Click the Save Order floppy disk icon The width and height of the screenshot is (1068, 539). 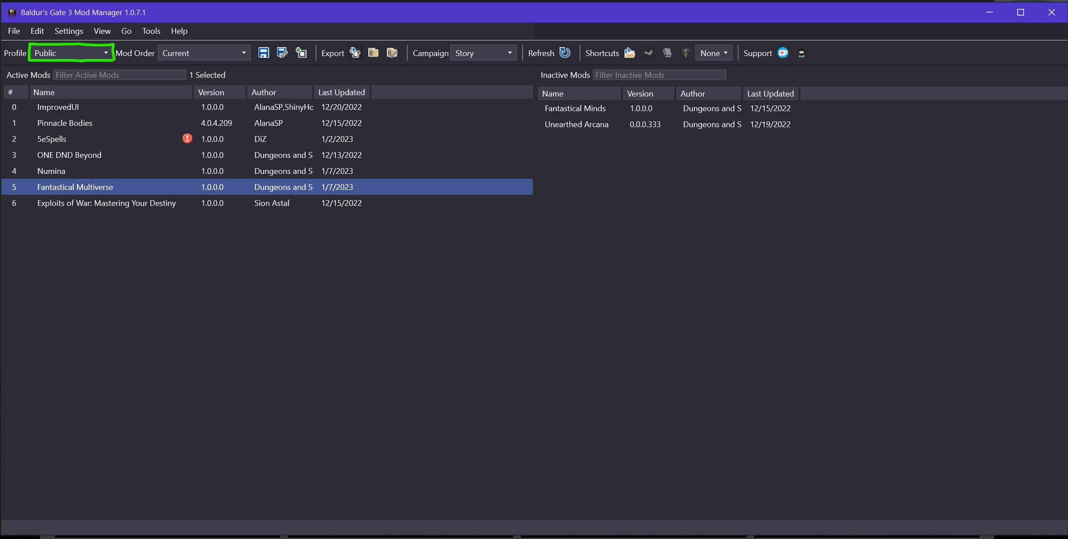click(264, 53)
